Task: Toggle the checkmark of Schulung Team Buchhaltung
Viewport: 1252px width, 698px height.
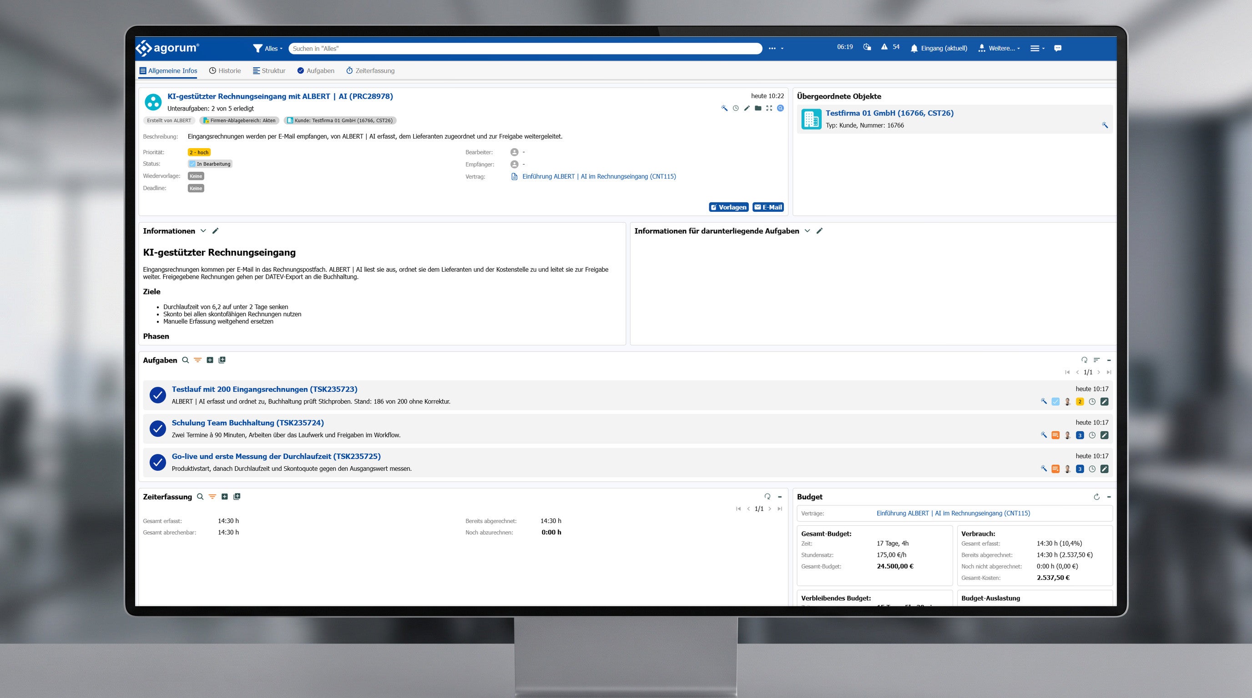Action: [x=157, y=429]
